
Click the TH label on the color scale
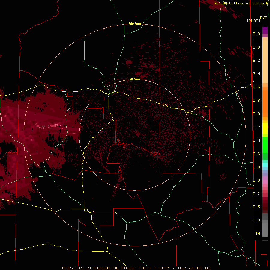(258, 234)
